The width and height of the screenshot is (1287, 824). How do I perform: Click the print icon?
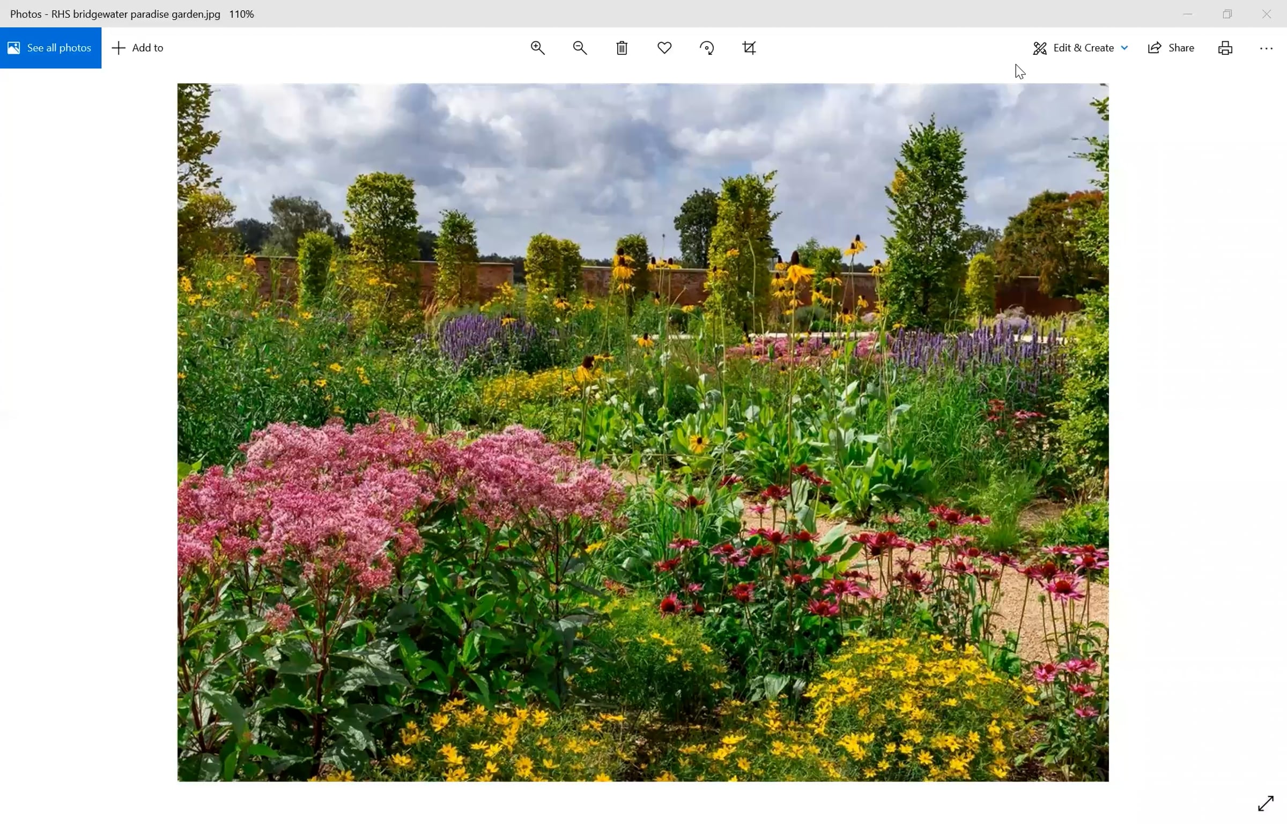pyautogui.click(x=1225, y=48)
